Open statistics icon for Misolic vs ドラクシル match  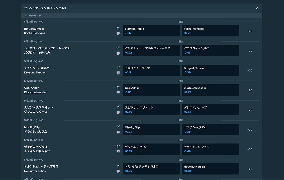pos(118,127)
